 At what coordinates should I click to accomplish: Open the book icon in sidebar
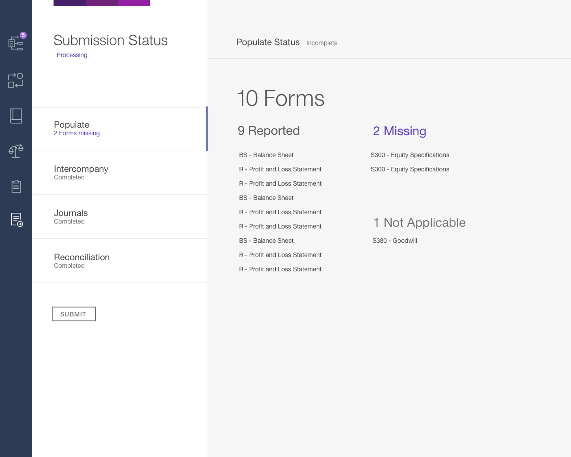[x=16, y=116]
